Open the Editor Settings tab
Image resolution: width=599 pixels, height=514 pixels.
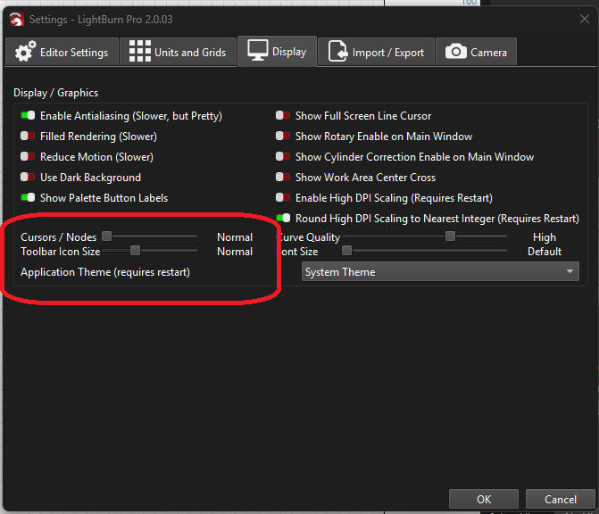tap(62, 52)
